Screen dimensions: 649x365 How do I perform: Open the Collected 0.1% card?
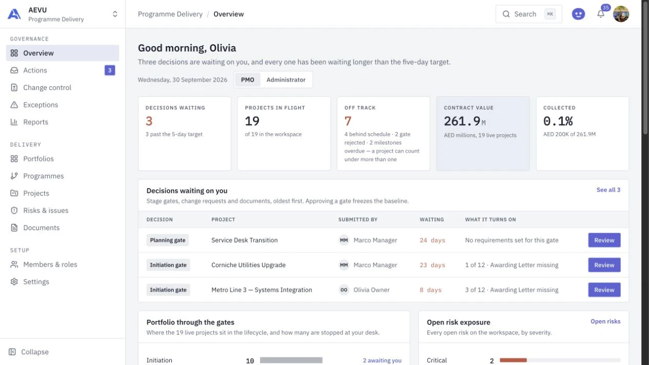[x=582, y=133]
